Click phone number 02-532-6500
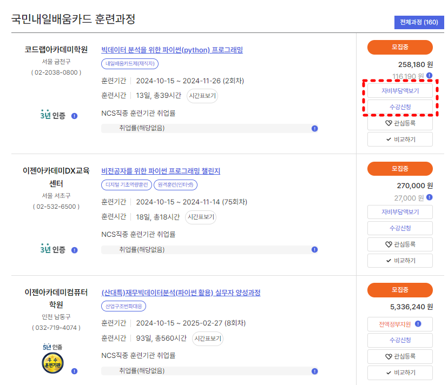This screenshot has height=385, width=448. [56, 207]
